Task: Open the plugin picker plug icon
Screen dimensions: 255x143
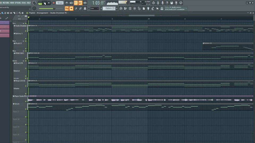Action: (148, 8)
